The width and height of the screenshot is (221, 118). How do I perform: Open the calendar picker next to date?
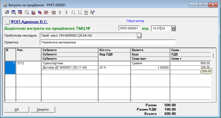pos(173,28)
